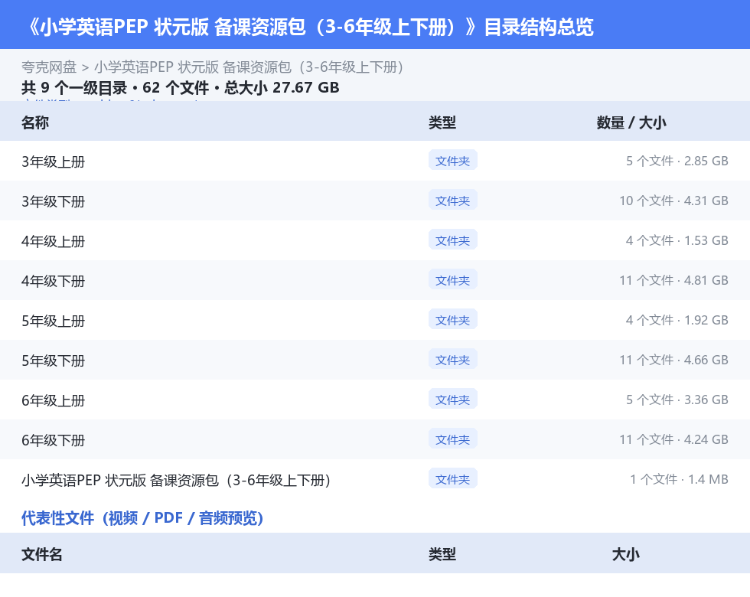Click the 6年级下册 folder name

coord(53,439)
